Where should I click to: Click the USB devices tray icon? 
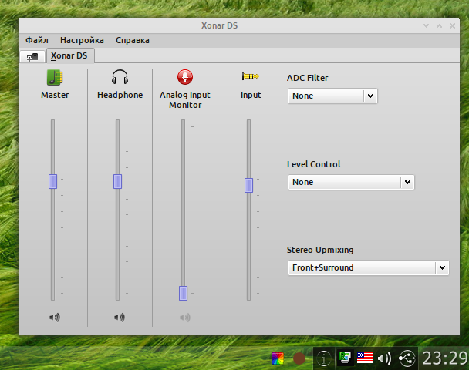click(x=407, y=358)
